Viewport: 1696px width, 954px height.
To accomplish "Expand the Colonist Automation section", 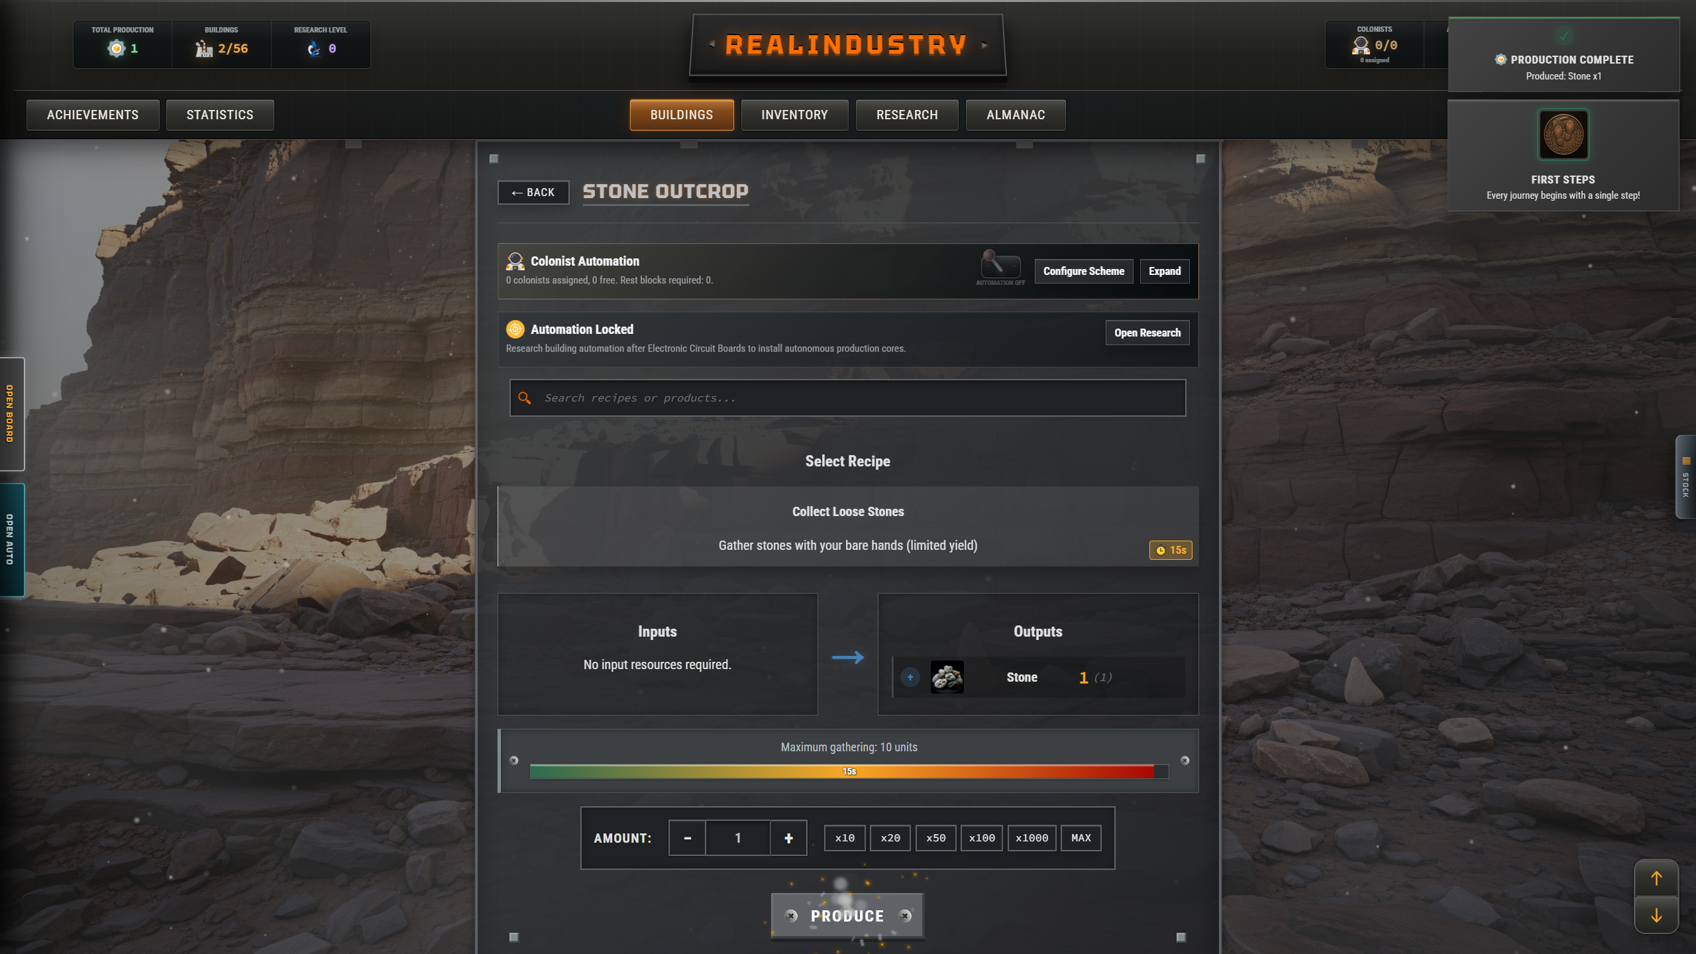I will tap(1165, 271).
